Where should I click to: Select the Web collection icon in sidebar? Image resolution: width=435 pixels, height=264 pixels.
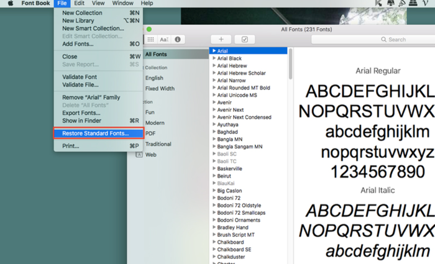tap(139, 155)
